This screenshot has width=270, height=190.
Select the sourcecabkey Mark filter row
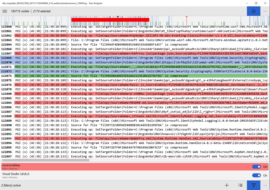pyautogui.click(x=135, y=167)
